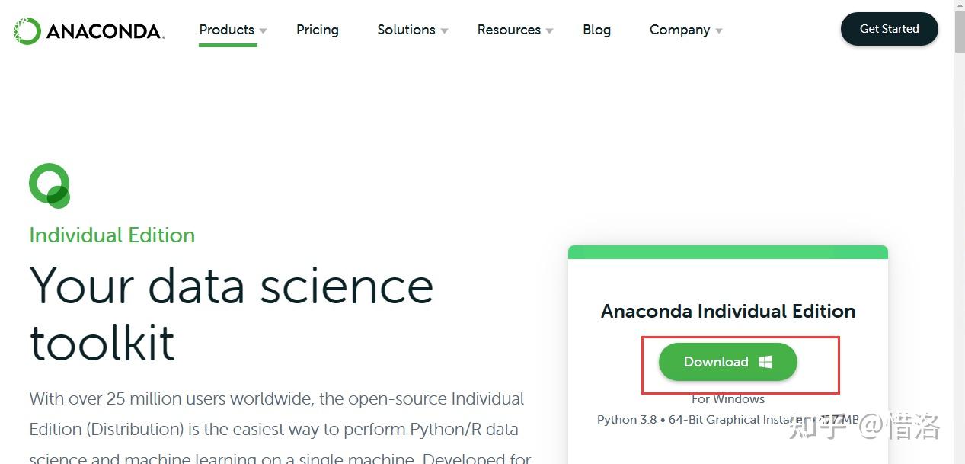The height and width of the screenshot is (464, 965).
Task: Click the Python 3.8 installer description text
Action: 727,419
